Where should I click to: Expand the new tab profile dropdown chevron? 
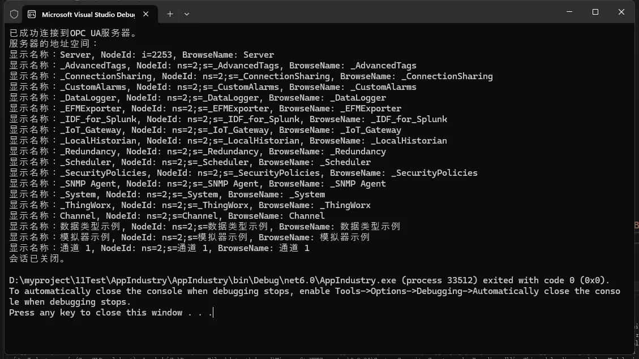point(187,14)
